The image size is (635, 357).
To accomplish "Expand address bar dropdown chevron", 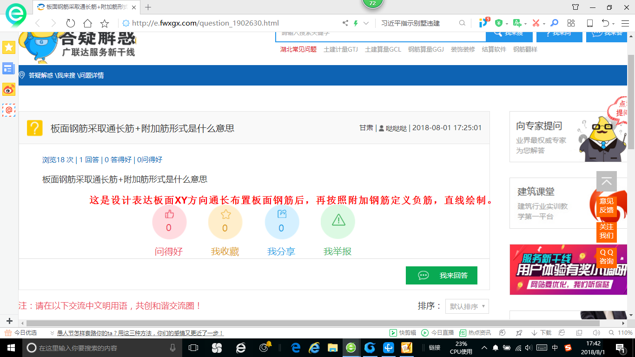I will click(x=366, y=23).
